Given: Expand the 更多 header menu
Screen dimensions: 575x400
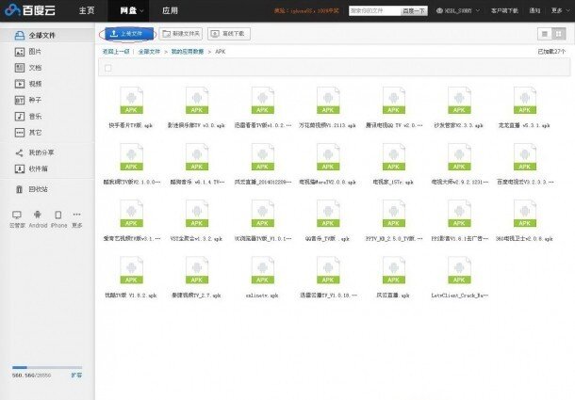Looking at the screenshot, I should click(559, 11).
